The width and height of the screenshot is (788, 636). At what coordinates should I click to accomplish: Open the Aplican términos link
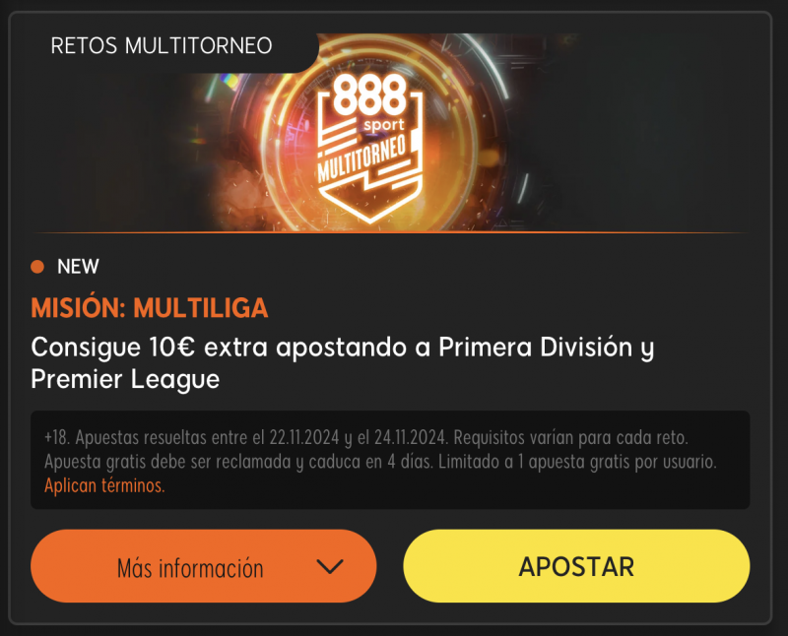click(x=104, y=485)
